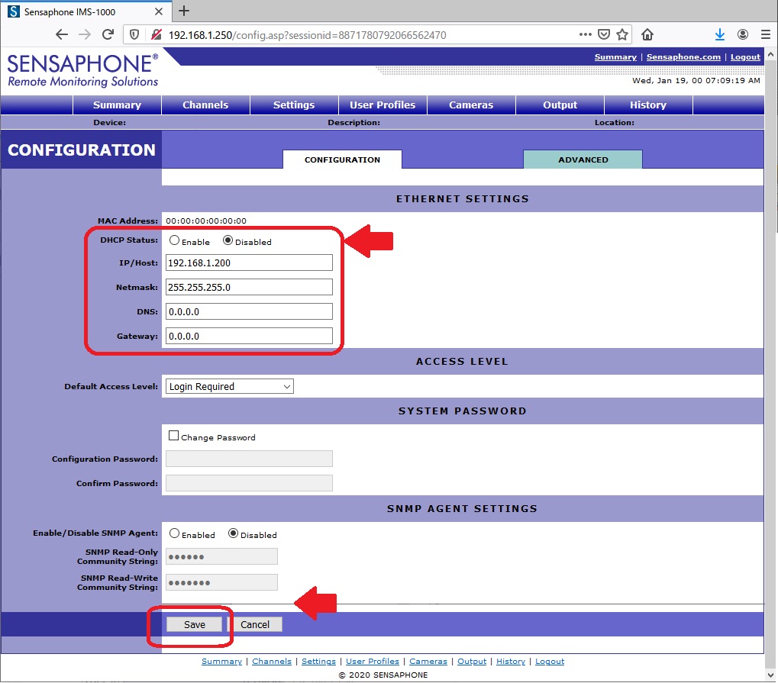Go back to the previous page

coord(62,34)
